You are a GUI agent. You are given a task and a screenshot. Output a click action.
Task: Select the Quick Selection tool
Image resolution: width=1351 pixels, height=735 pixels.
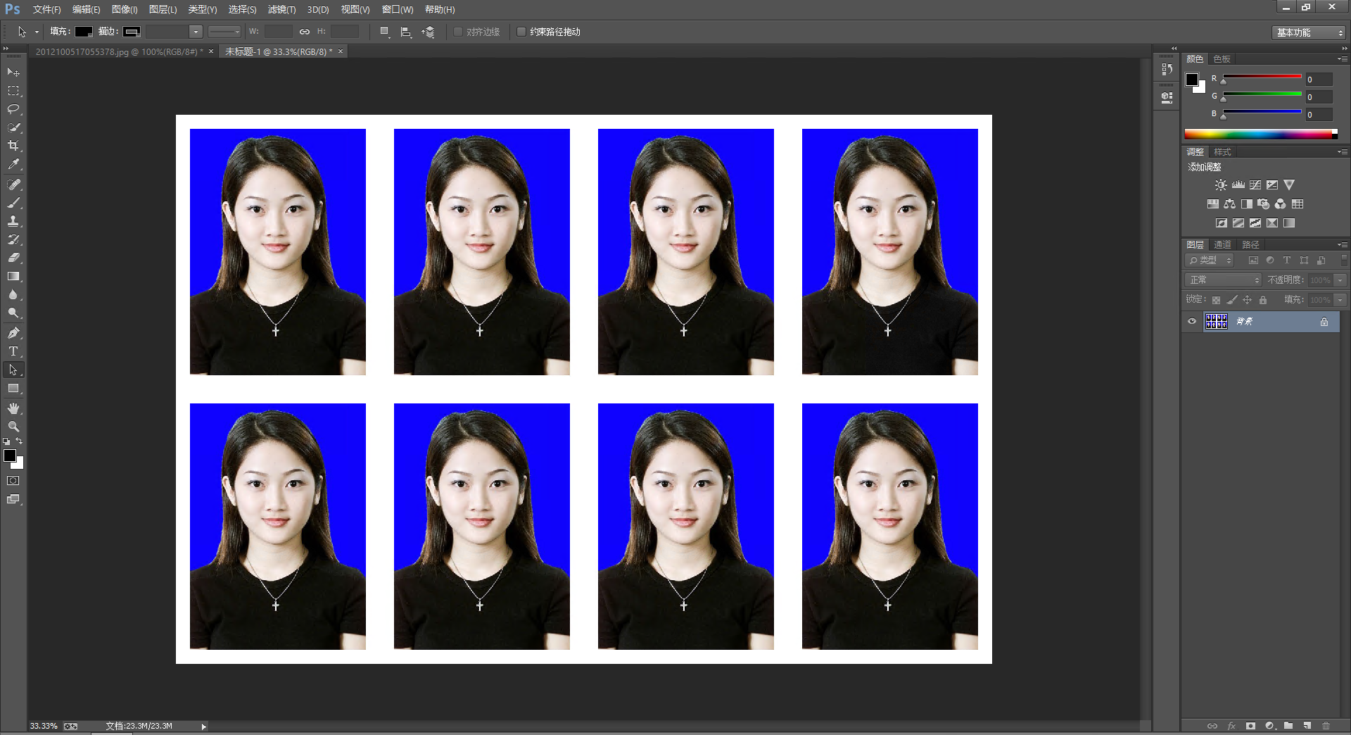pyautogui.click(x=13, y=127)
